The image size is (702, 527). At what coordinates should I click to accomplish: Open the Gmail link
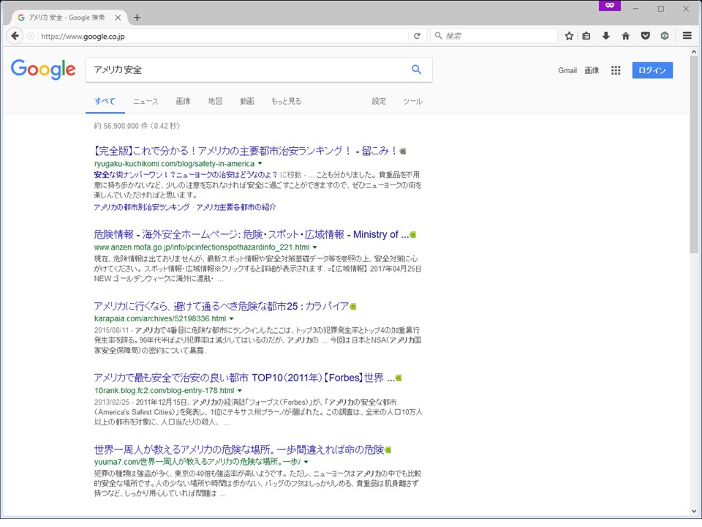567,70
